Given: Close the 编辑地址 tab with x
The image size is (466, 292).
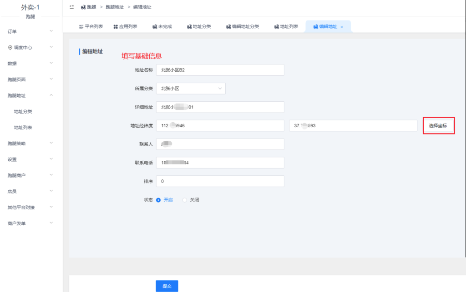Looking at the screenshot, I should 342,27.
